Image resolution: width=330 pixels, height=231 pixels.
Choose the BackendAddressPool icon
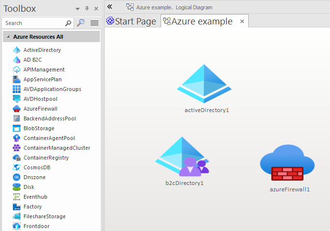17,118
